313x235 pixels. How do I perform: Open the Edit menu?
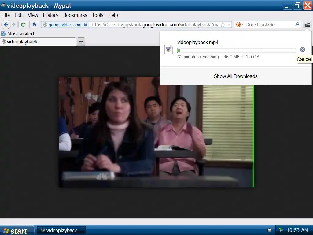[19, 15]
